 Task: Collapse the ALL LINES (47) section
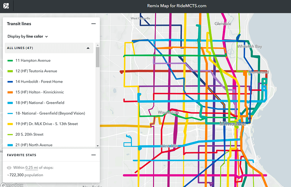click(x=88, y=48)
